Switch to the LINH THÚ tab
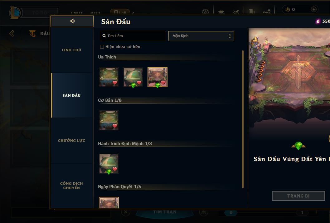Screen dimensions: 330x223 [x=71, y=50]
